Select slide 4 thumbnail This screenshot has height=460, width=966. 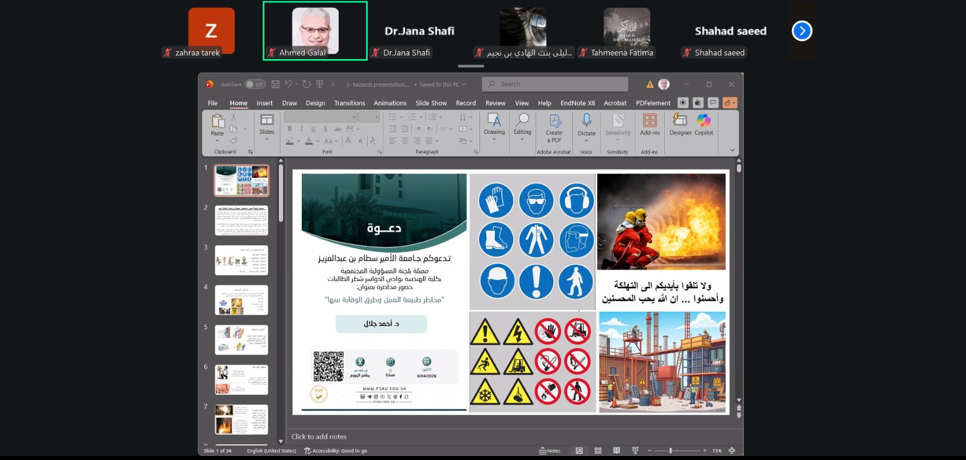(x=241, y=300)
